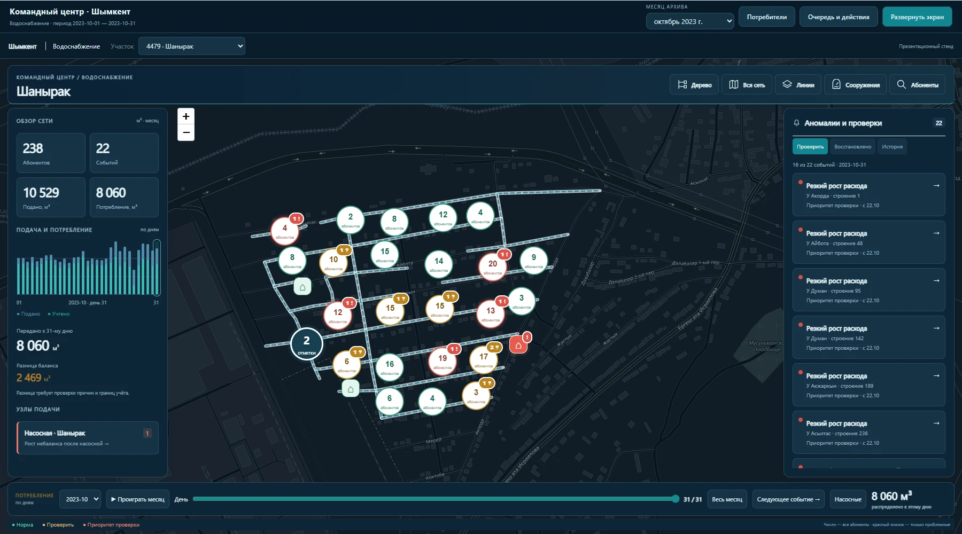Select the yellow cluster marker with 10 subscribers
Viewport: 962px width, 534px height.
coord(333,262)
